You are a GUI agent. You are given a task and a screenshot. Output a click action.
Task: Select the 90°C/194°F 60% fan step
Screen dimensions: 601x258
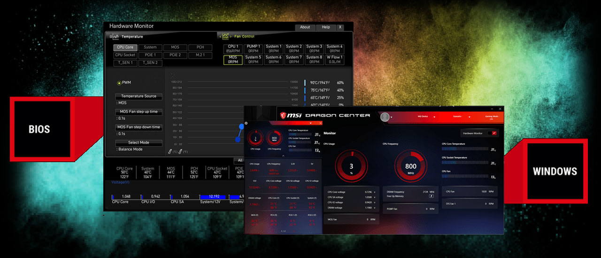324,83
